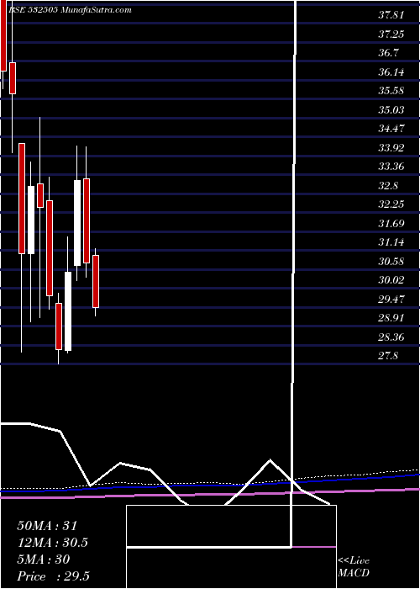Click the 50MA : 31 readout

pyautogui.click(x=47, y=526)
